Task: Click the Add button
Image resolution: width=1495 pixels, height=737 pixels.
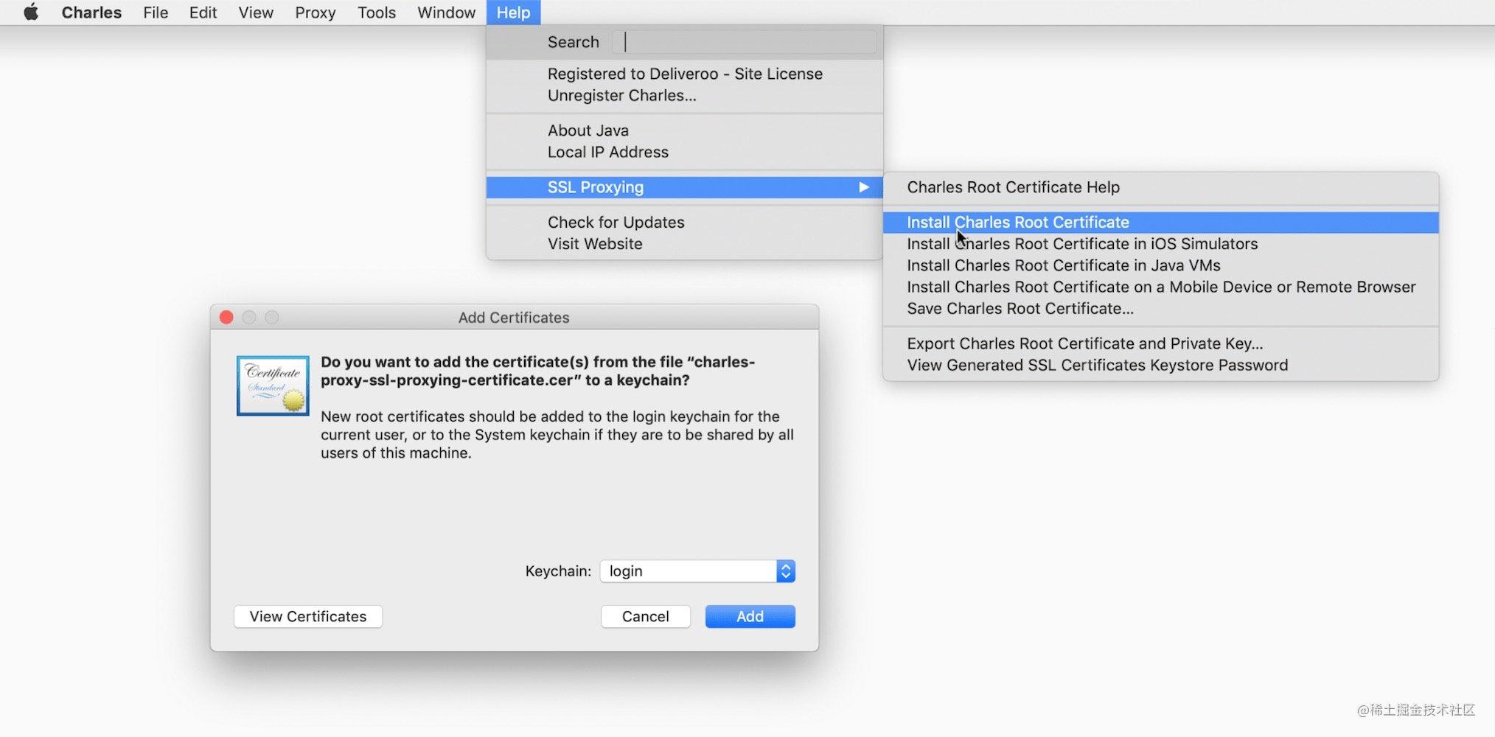Action: pos(750,616)
